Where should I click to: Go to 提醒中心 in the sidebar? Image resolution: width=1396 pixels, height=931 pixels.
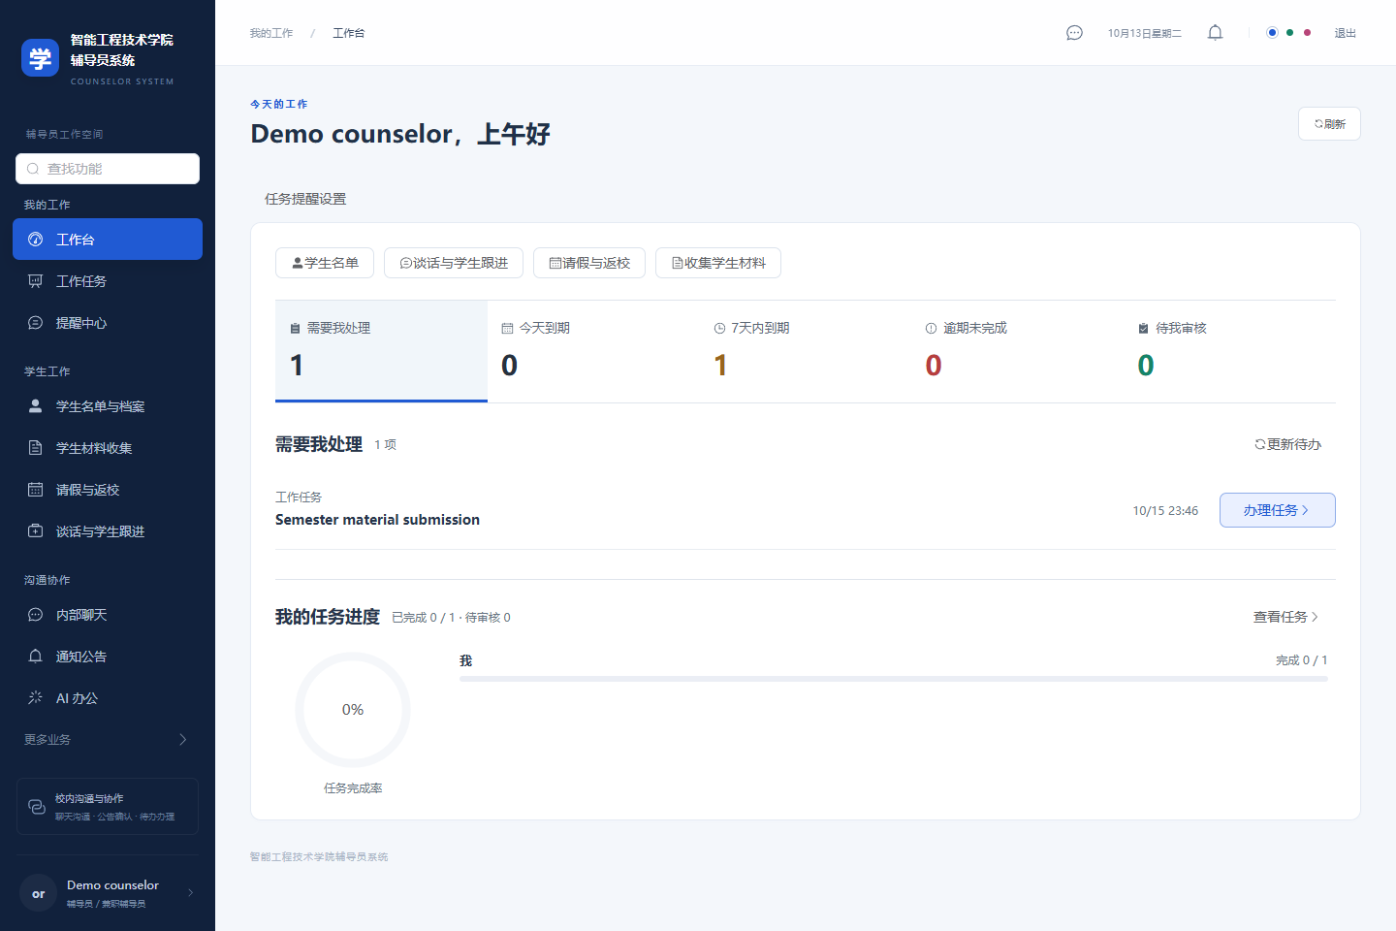pyautogui.click(x=108, y=323)
